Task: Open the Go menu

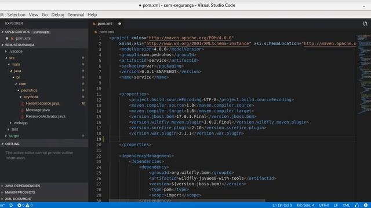Action: tap(45, 14)
